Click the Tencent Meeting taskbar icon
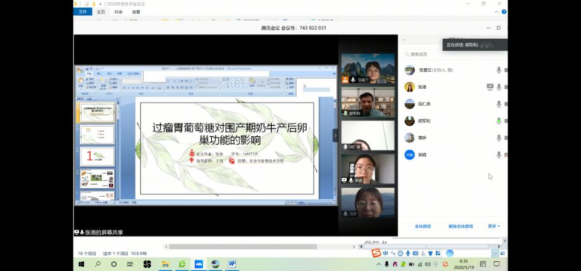This screenshot has height=271, width=581. [x=198, y=264]
